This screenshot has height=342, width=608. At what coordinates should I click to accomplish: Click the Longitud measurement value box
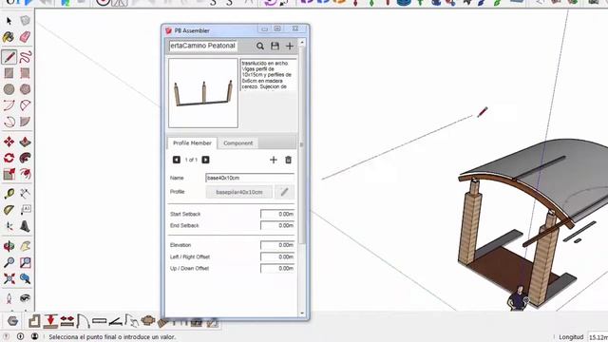pos(598,337)
